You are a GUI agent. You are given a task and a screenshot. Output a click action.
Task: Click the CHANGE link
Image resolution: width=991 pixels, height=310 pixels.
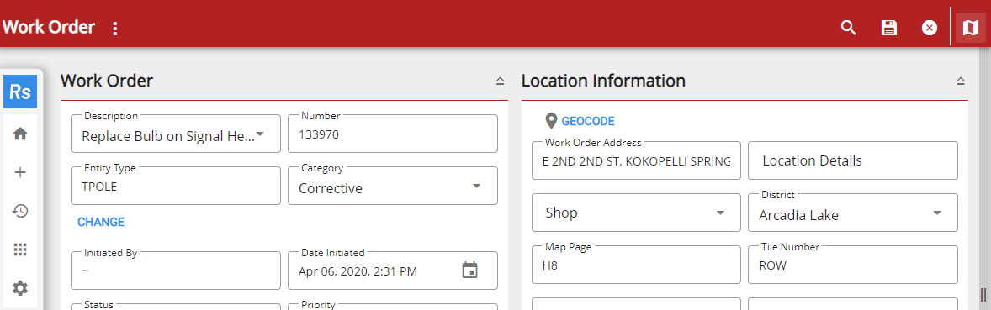pyautogui.click(x=101, y=223)
